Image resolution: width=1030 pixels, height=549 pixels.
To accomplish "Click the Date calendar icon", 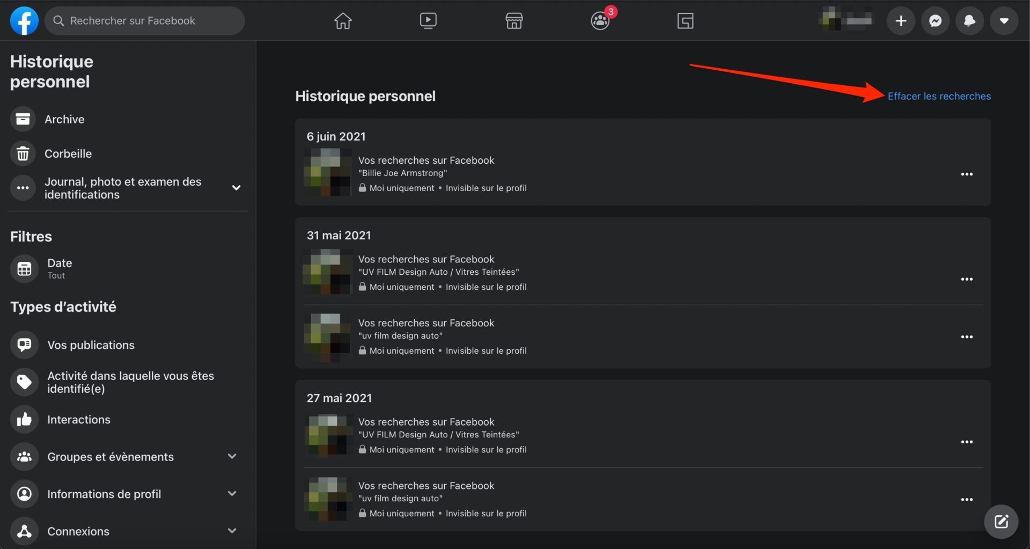I will [24, 268].
